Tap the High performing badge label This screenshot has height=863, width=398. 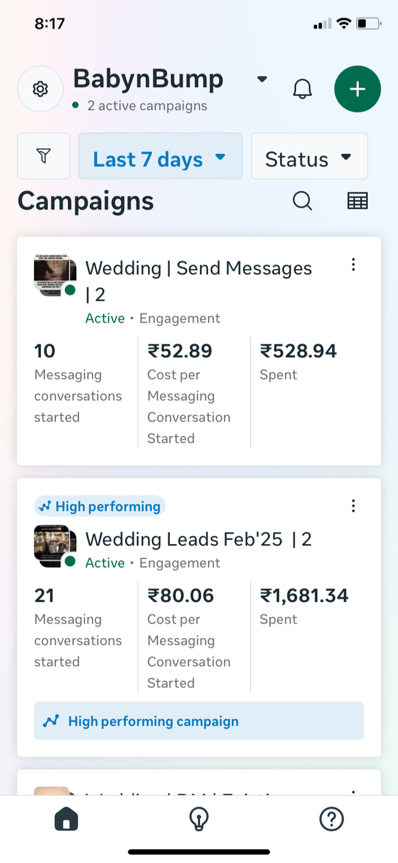coord(99,507)
